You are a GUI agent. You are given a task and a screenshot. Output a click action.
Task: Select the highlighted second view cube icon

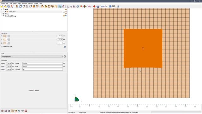[20, 6]
